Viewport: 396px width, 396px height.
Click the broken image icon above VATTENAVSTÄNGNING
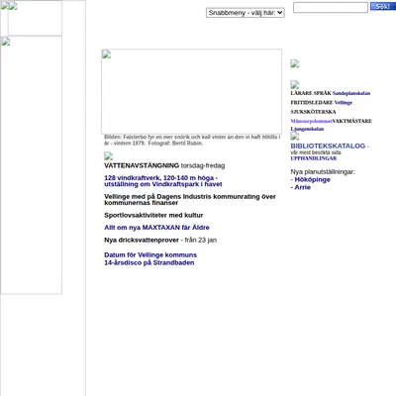pyautogui.click(x=109, y=155)
